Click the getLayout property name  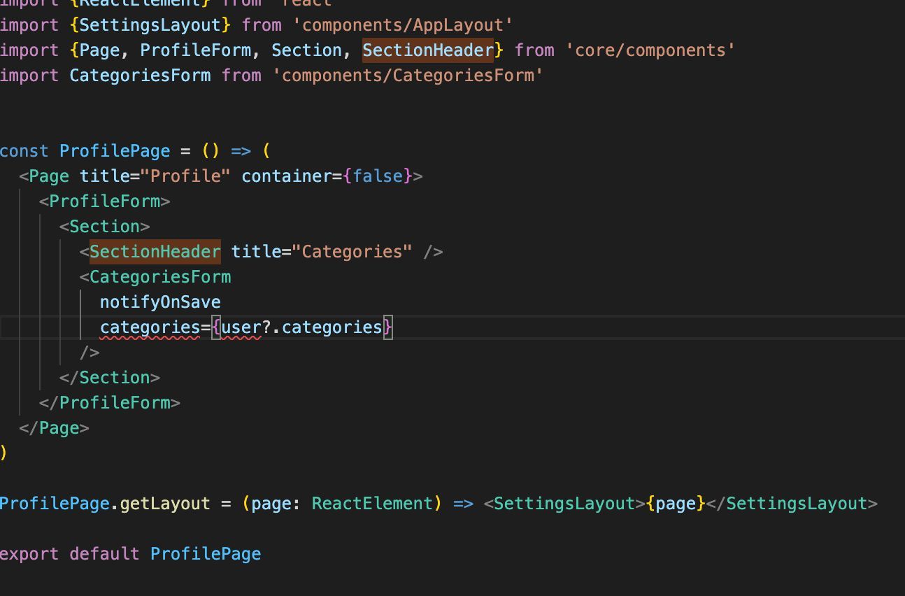tap(165, 504)
